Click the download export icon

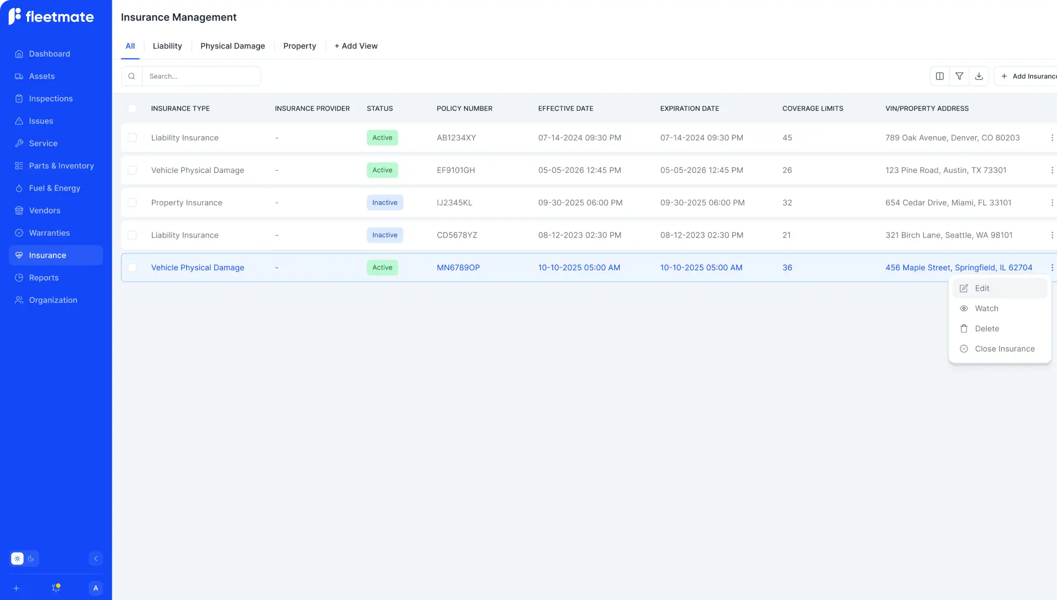pyautogui.click(x=979, y=76)
